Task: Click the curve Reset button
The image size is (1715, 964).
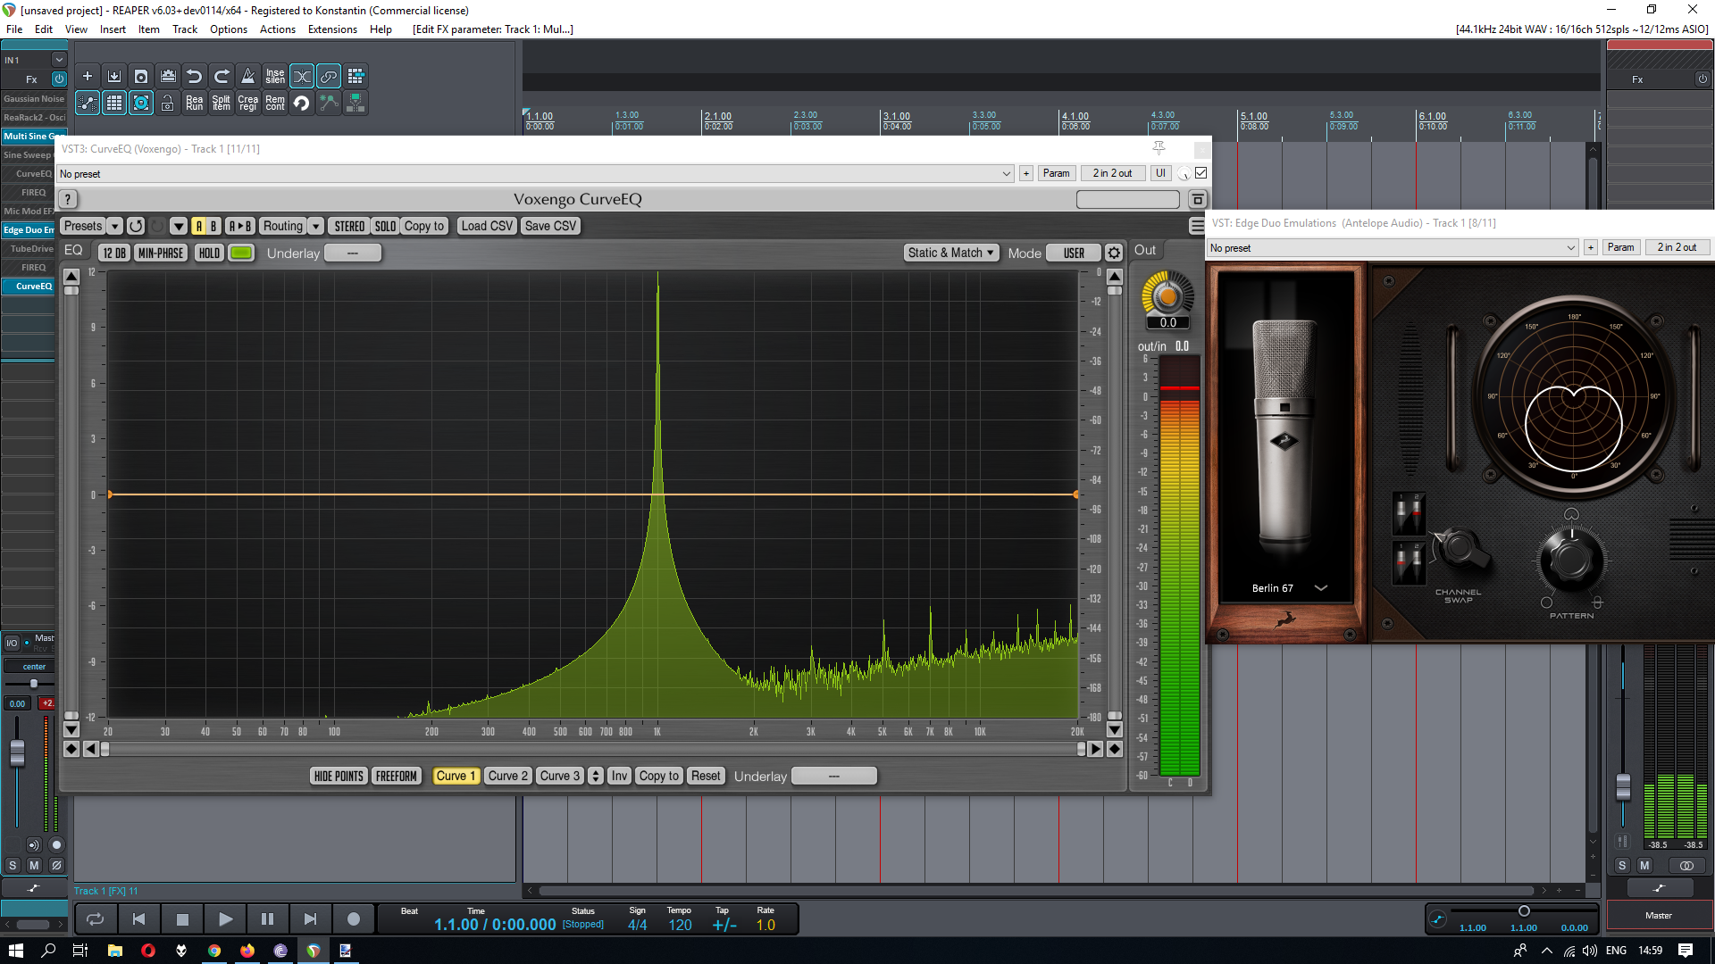Action: (x=705, y=776)
